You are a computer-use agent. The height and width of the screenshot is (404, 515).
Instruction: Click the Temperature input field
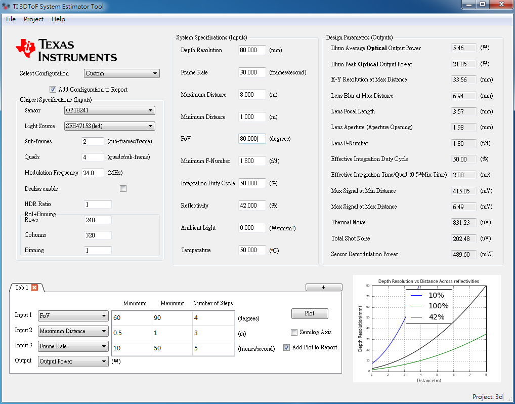(252, 250)
